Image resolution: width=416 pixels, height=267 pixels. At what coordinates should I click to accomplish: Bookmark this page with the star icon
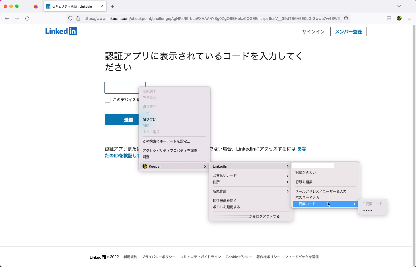[x=346, y=18]
